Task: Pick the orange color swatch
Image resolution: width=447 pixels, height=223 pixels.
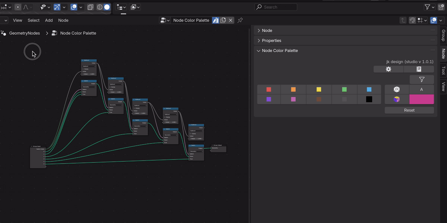Action: click(293, 89)
